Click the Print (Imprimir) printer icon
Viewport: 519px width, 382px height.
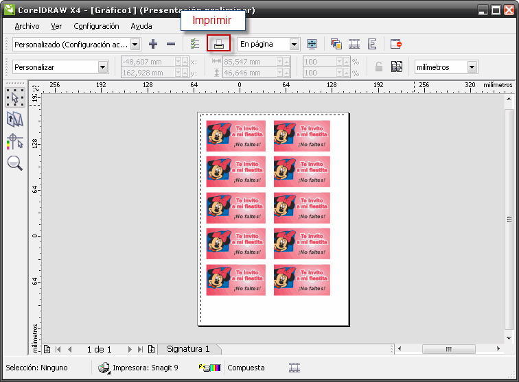coord(218,44)
